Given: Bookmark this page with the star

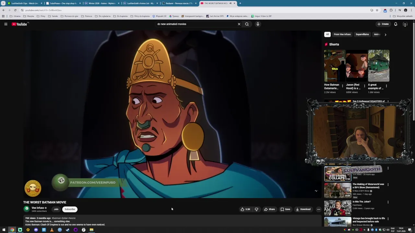Looking at the screenshot, I should point(377,10).
